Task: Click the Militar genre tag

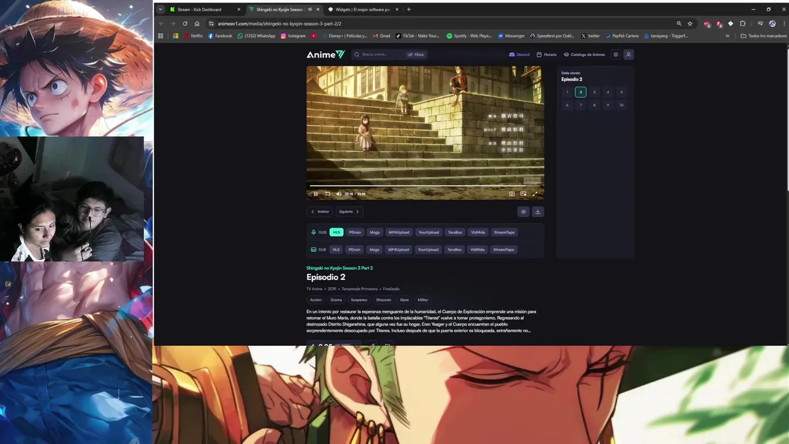Action: (423, 300)
